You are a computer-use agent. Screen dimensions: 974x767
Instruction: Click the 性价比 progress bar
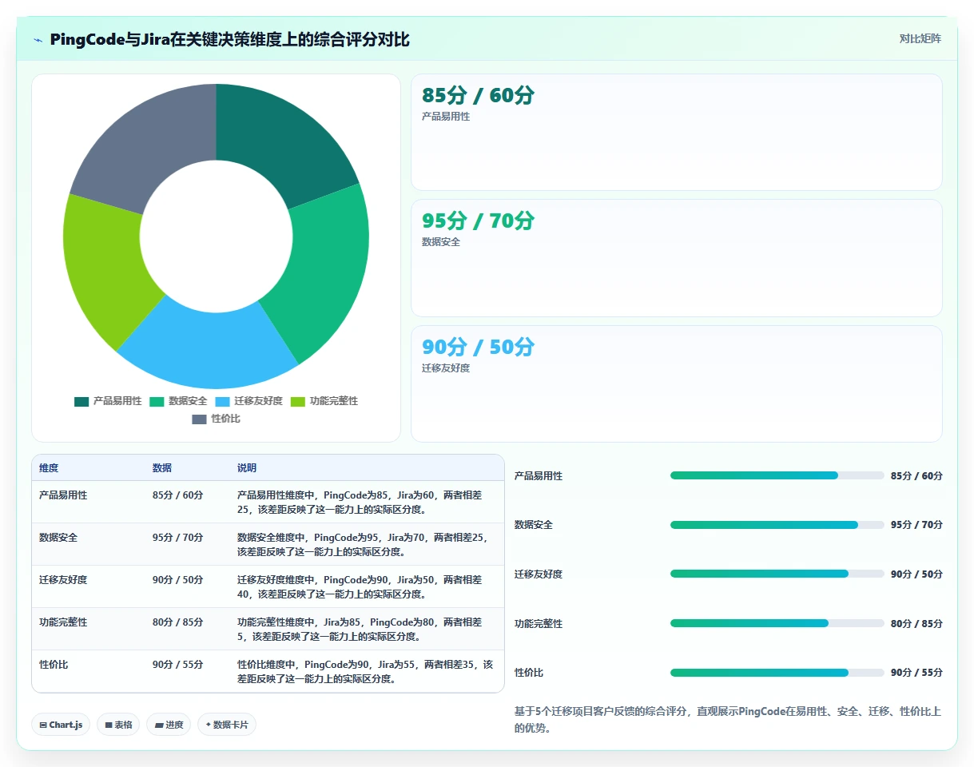(x=777, y=673)
